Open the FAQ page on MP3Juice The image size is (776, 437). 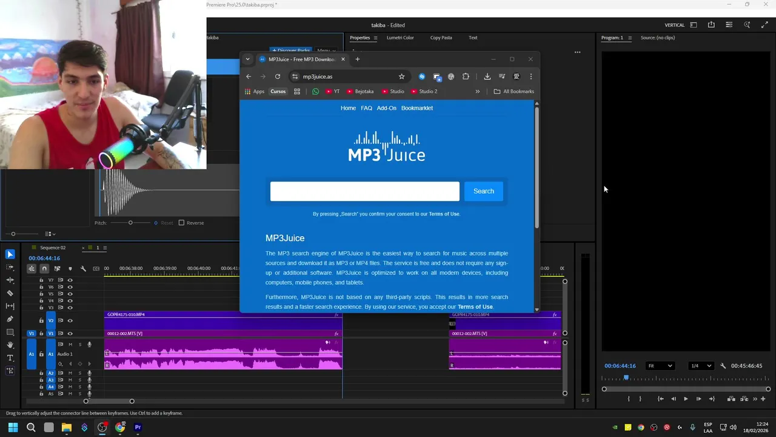pos(366,108)
